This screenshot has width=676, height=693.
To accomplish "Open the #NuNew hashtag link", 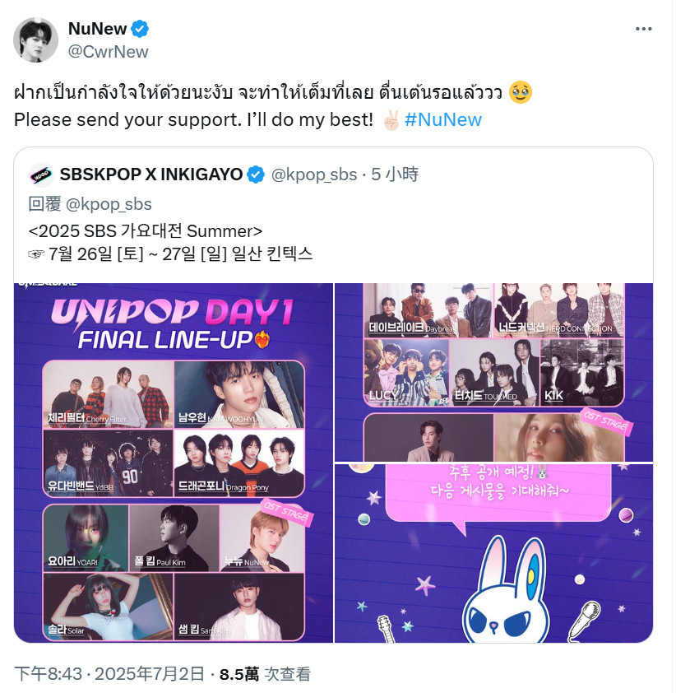I will pyautogui.click(x=443, y=120).
